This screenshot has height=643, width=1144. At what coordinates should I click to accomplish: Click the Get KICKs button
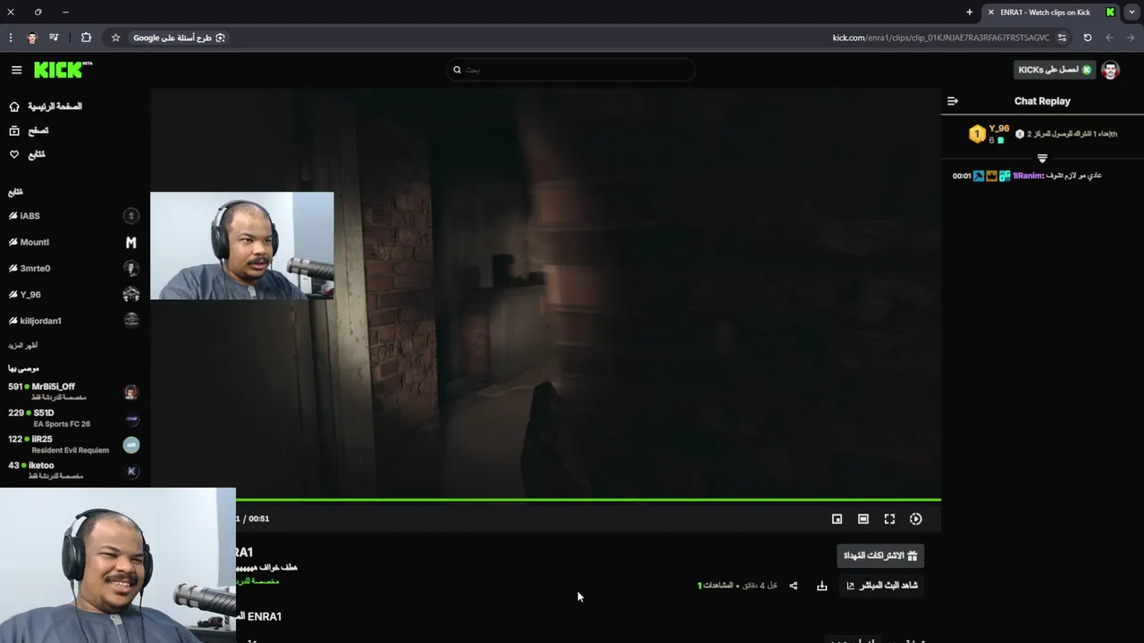coord(1055,70)
